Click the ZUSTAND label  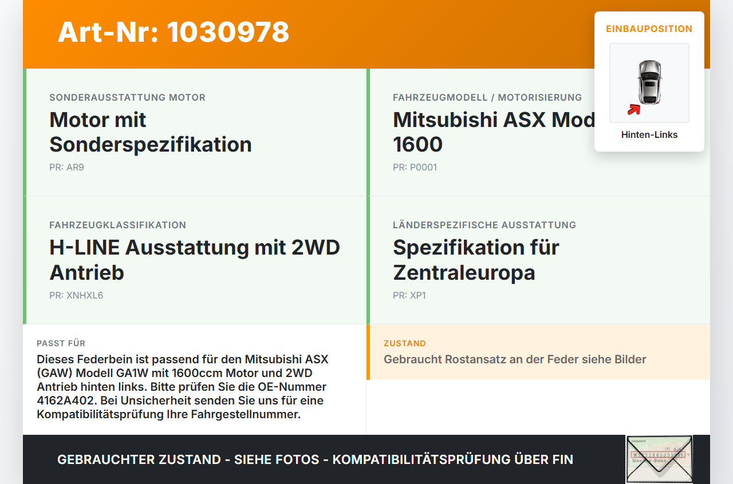[x=405, y=343]
